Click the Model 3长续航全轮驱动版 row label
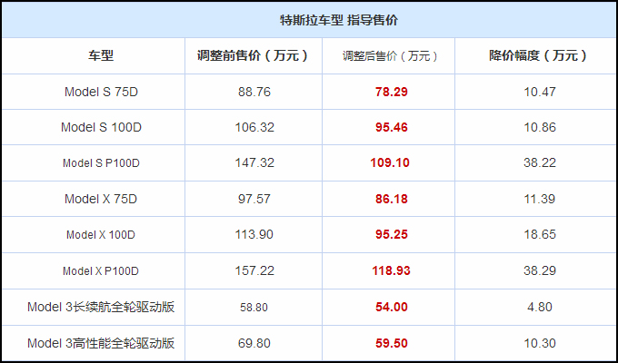 point(101,307)
